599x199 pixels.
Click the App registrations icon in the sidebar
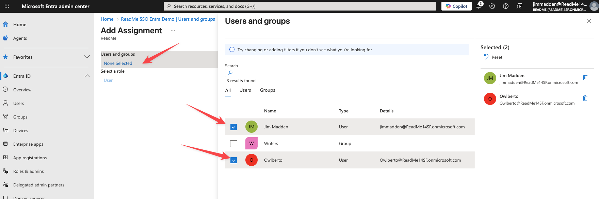click(x=5, y=158)
